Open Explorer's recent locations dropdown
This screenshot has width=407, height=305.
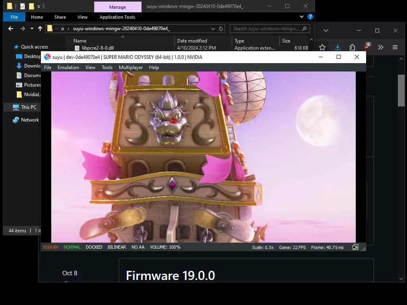tap(32, 29)
